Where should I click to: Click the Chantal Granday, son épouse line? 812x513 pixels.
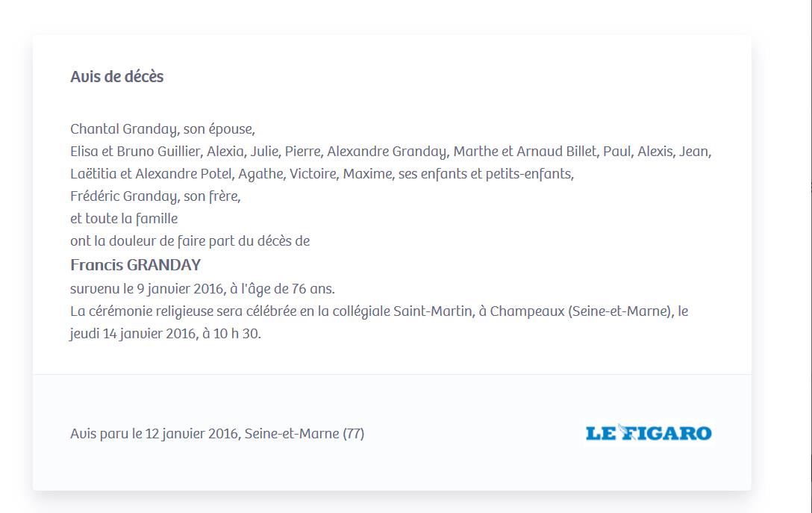163,129
